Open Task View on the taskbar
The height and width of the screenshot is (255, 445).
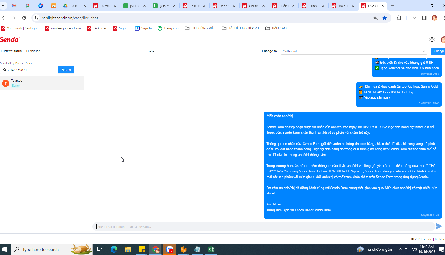click(x=99, y=249)
